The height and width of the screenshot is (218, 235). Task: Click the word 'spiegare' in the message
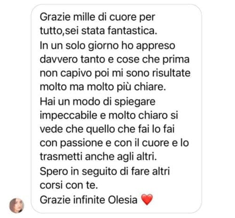tap(135, 102)
